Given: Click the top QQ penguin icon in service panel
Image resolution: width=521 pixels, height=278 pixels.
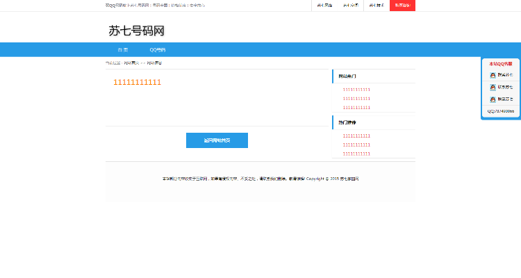Looking at the screenshot, I should point(493,75).
